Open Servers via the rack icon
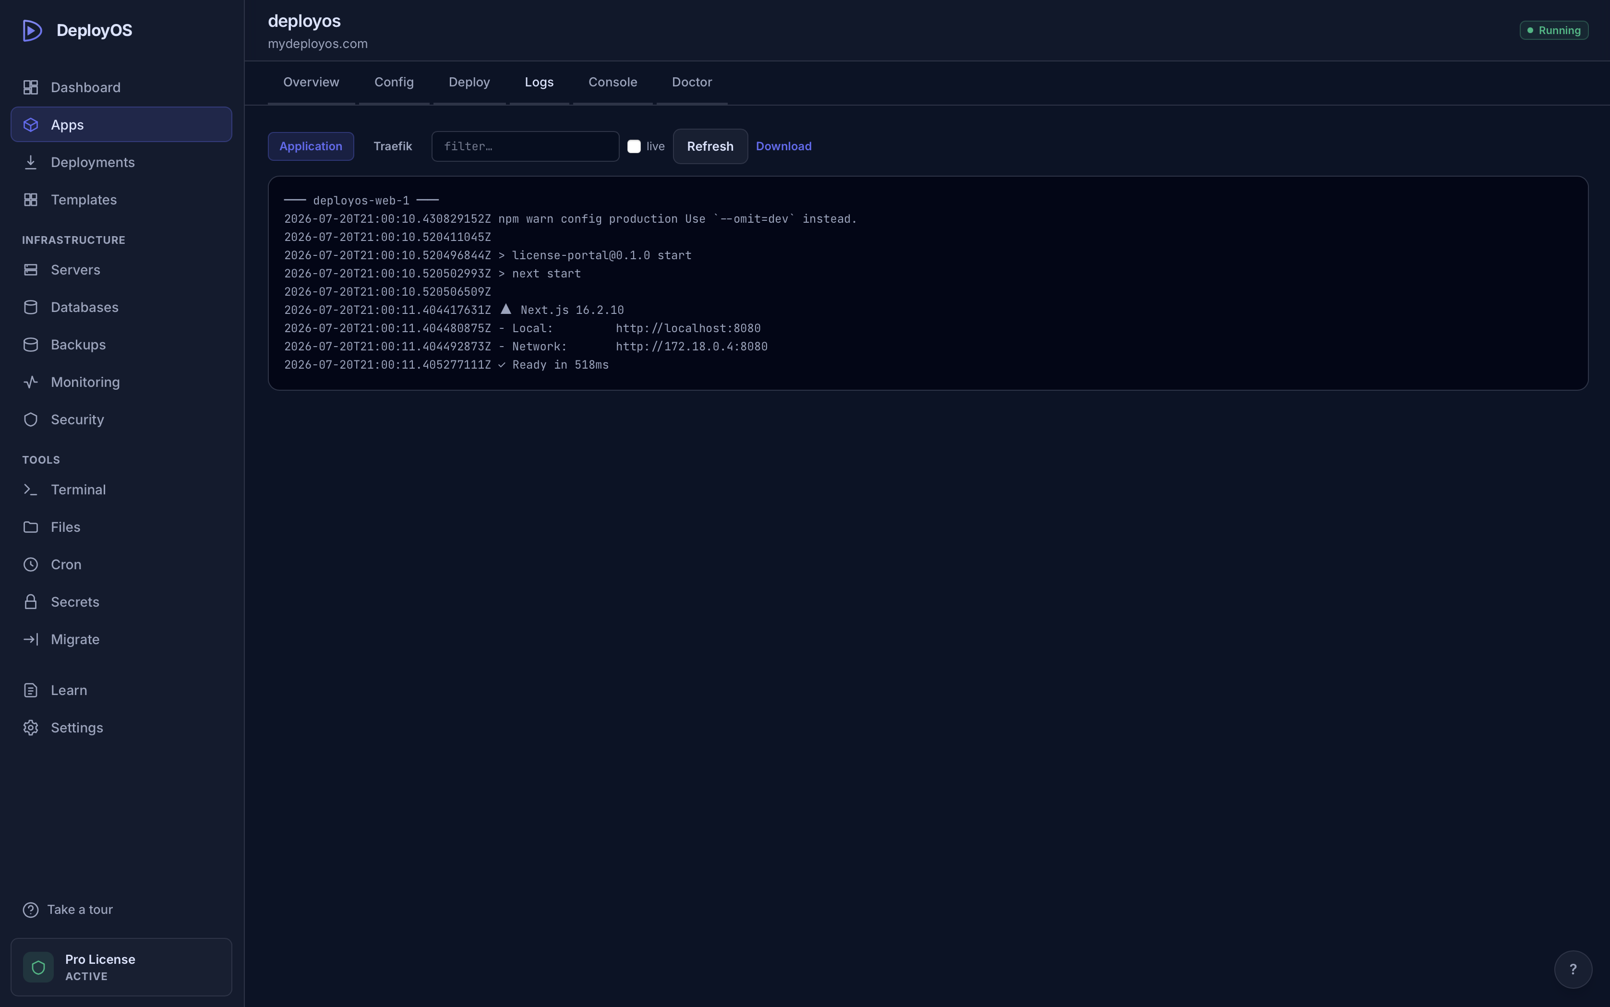This screenshot has height=1007, width=1610. (x=31, y=270)
